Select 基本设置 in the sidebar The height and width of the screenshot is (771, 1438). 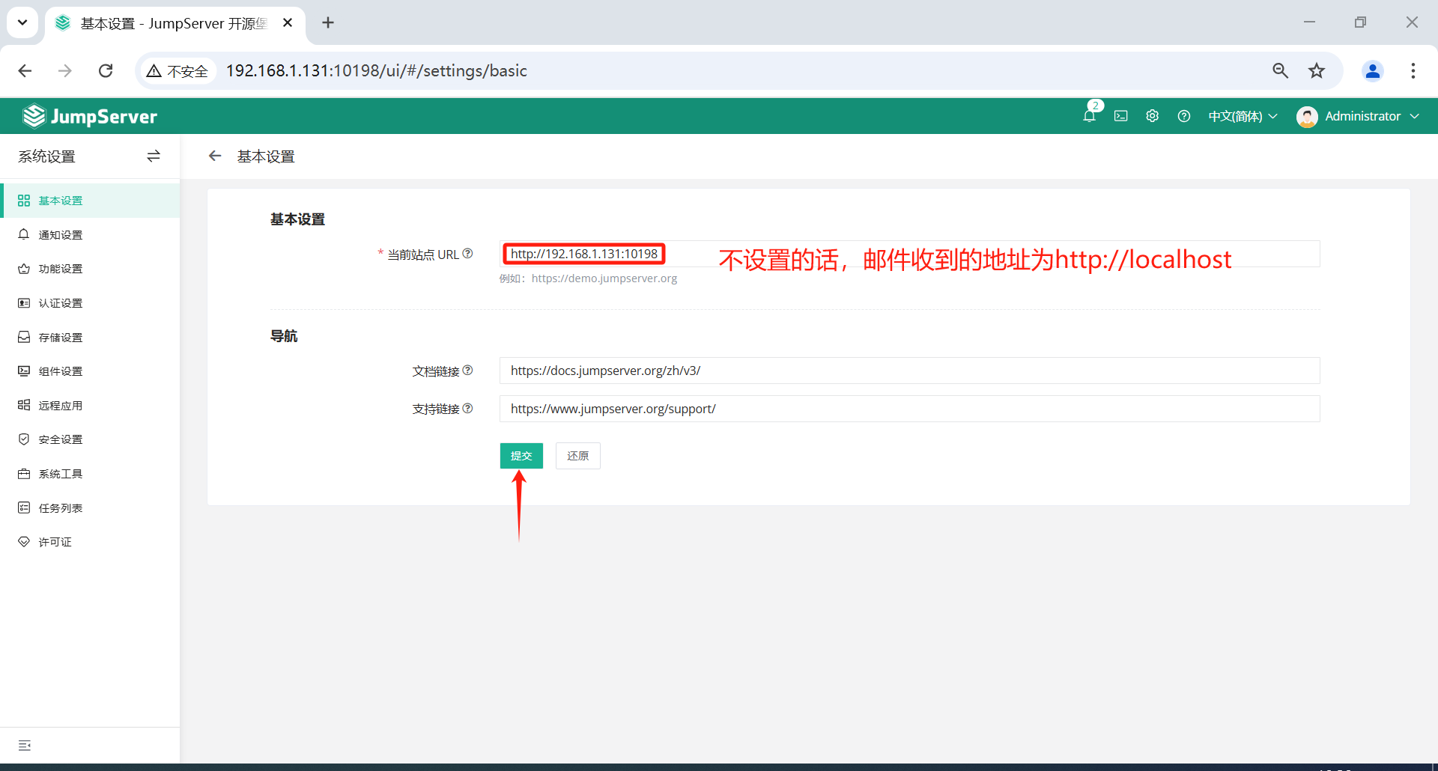[x=90, y=201]
